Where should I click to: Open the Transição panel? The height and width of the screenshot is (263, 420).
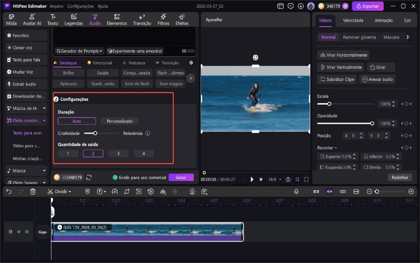click(x=142, y=20)
